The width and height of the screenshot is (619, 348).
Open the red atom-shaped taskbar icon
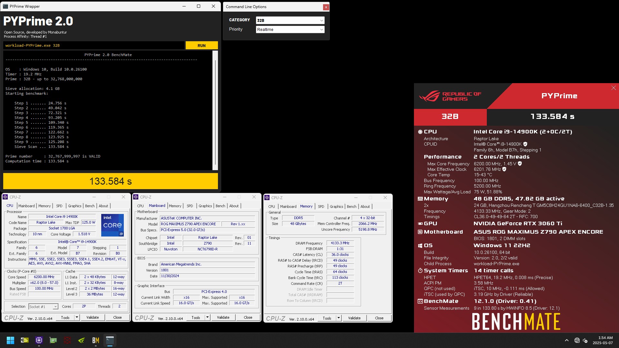[67, 340]
